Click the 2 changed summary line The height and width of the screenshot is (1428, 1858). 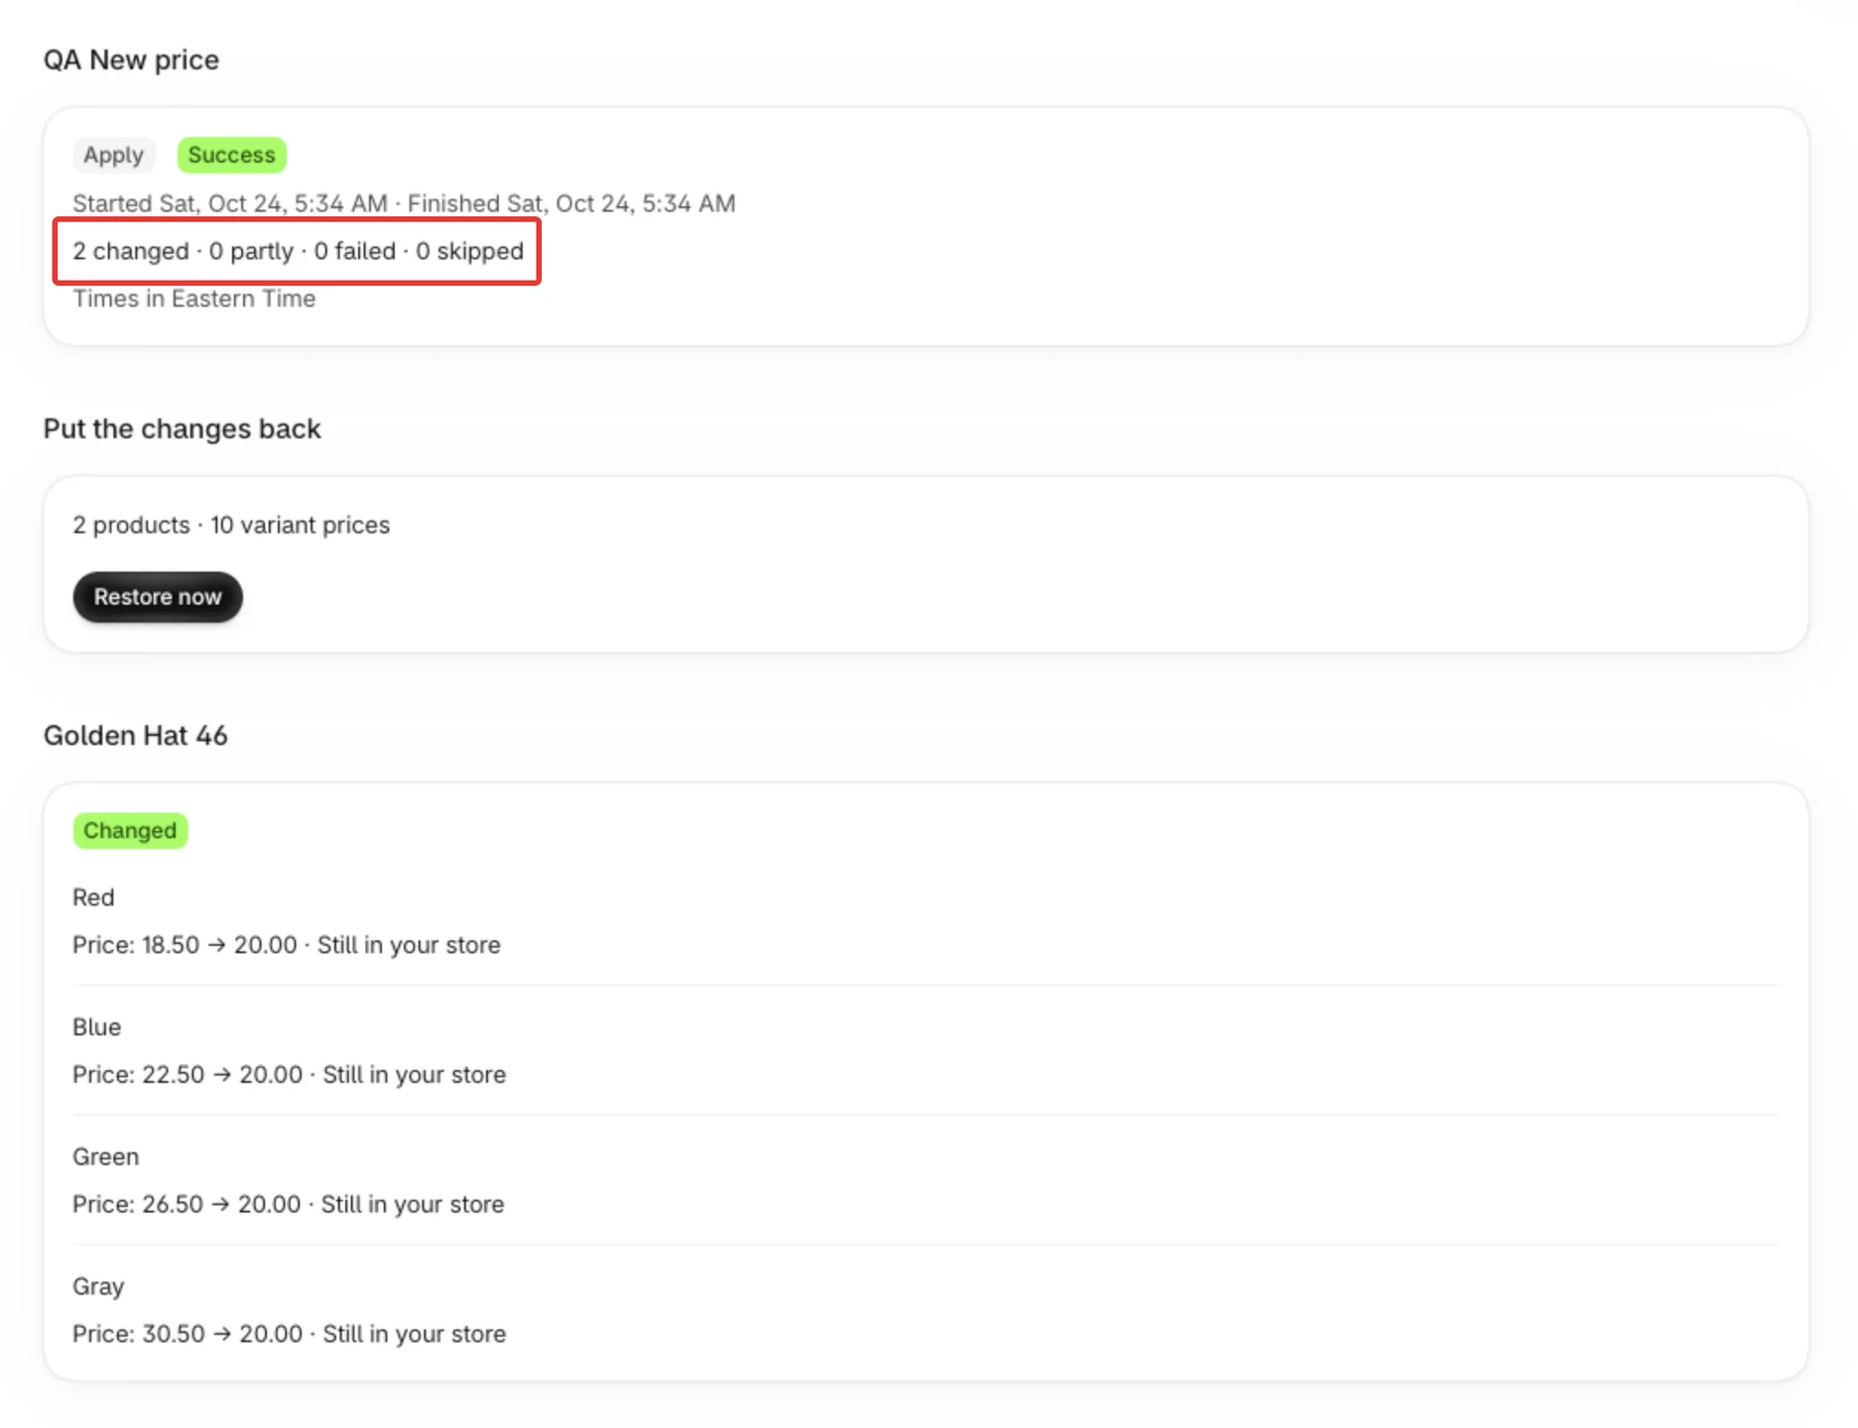tap(298, 251)
